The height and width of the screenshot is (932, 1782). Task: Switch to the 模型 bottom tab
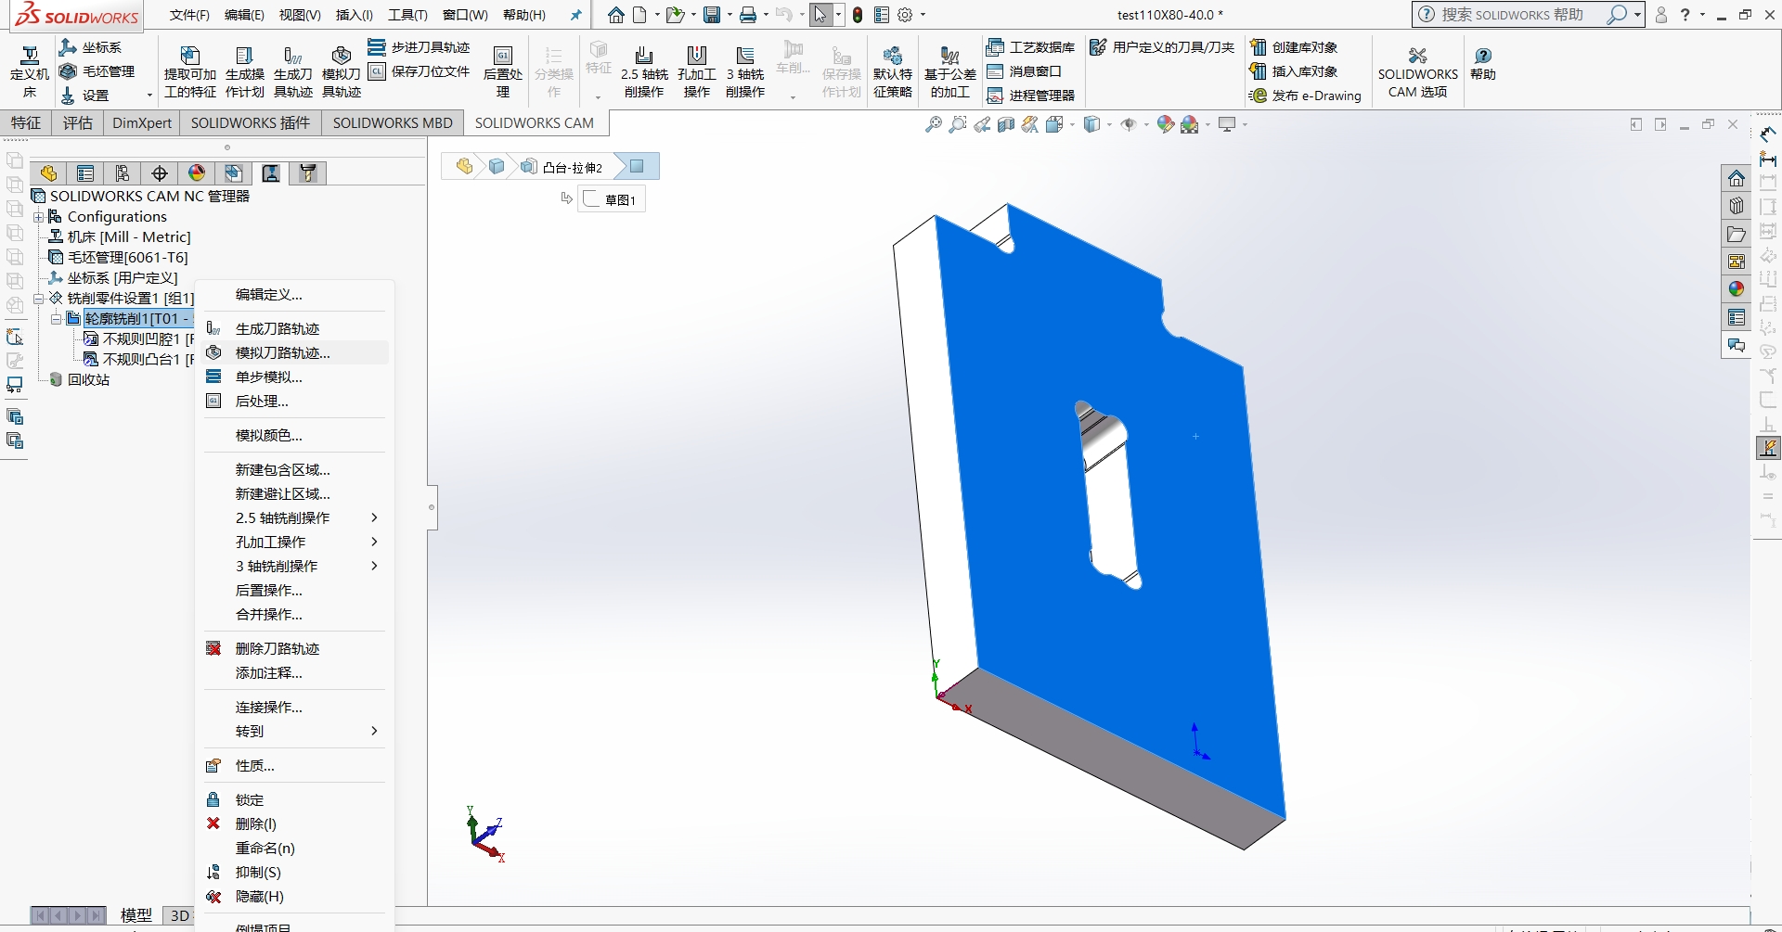[x=136, y=915]
